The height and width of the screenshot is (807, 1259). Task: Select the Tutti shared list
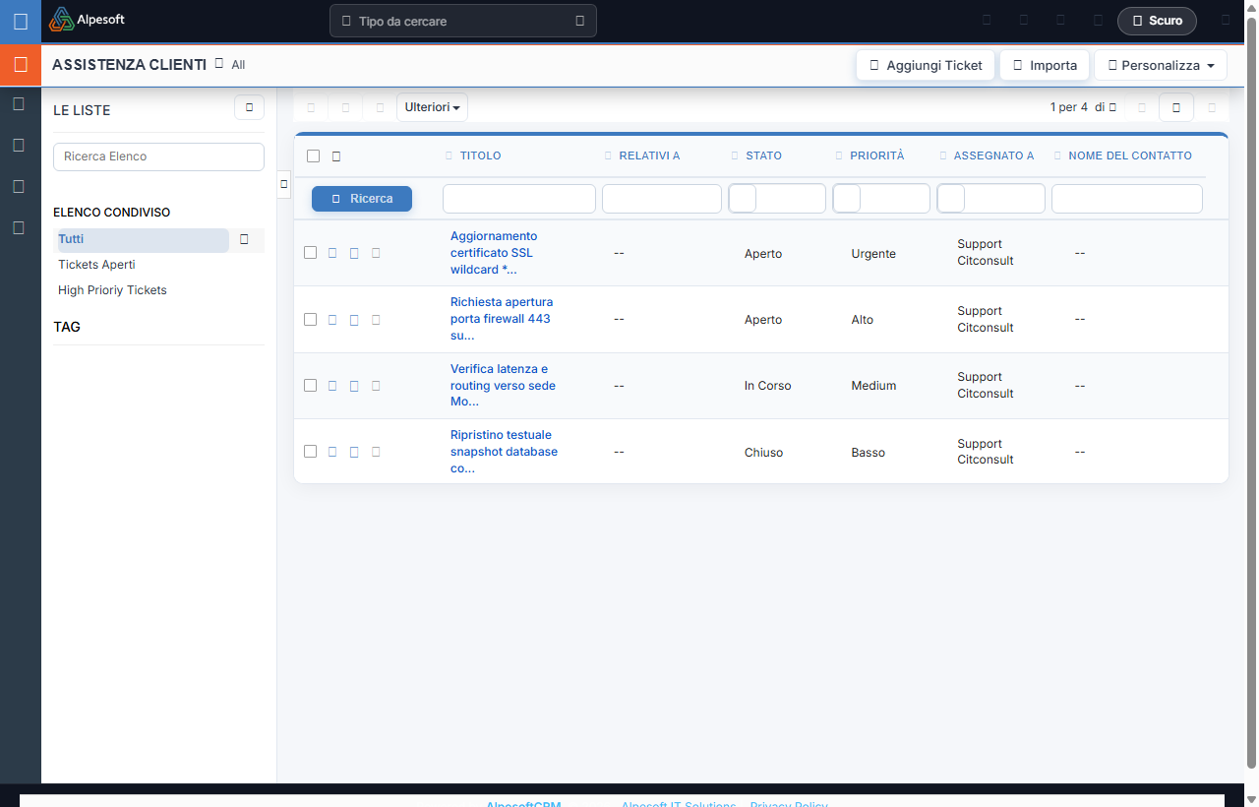(x=142, y=240)
